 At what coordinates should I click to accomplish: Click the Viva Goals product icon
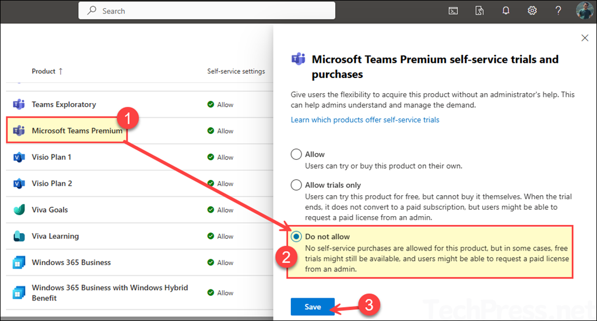pyautogui.click(x=19, y=210)
